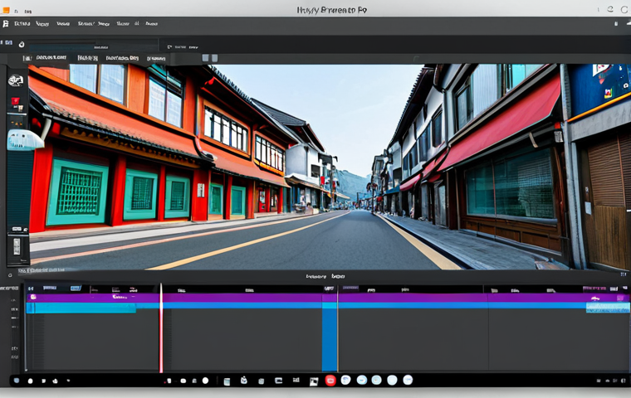Select the red square icon in the left sidebar
631x398 pixels.
pos(15,100)
